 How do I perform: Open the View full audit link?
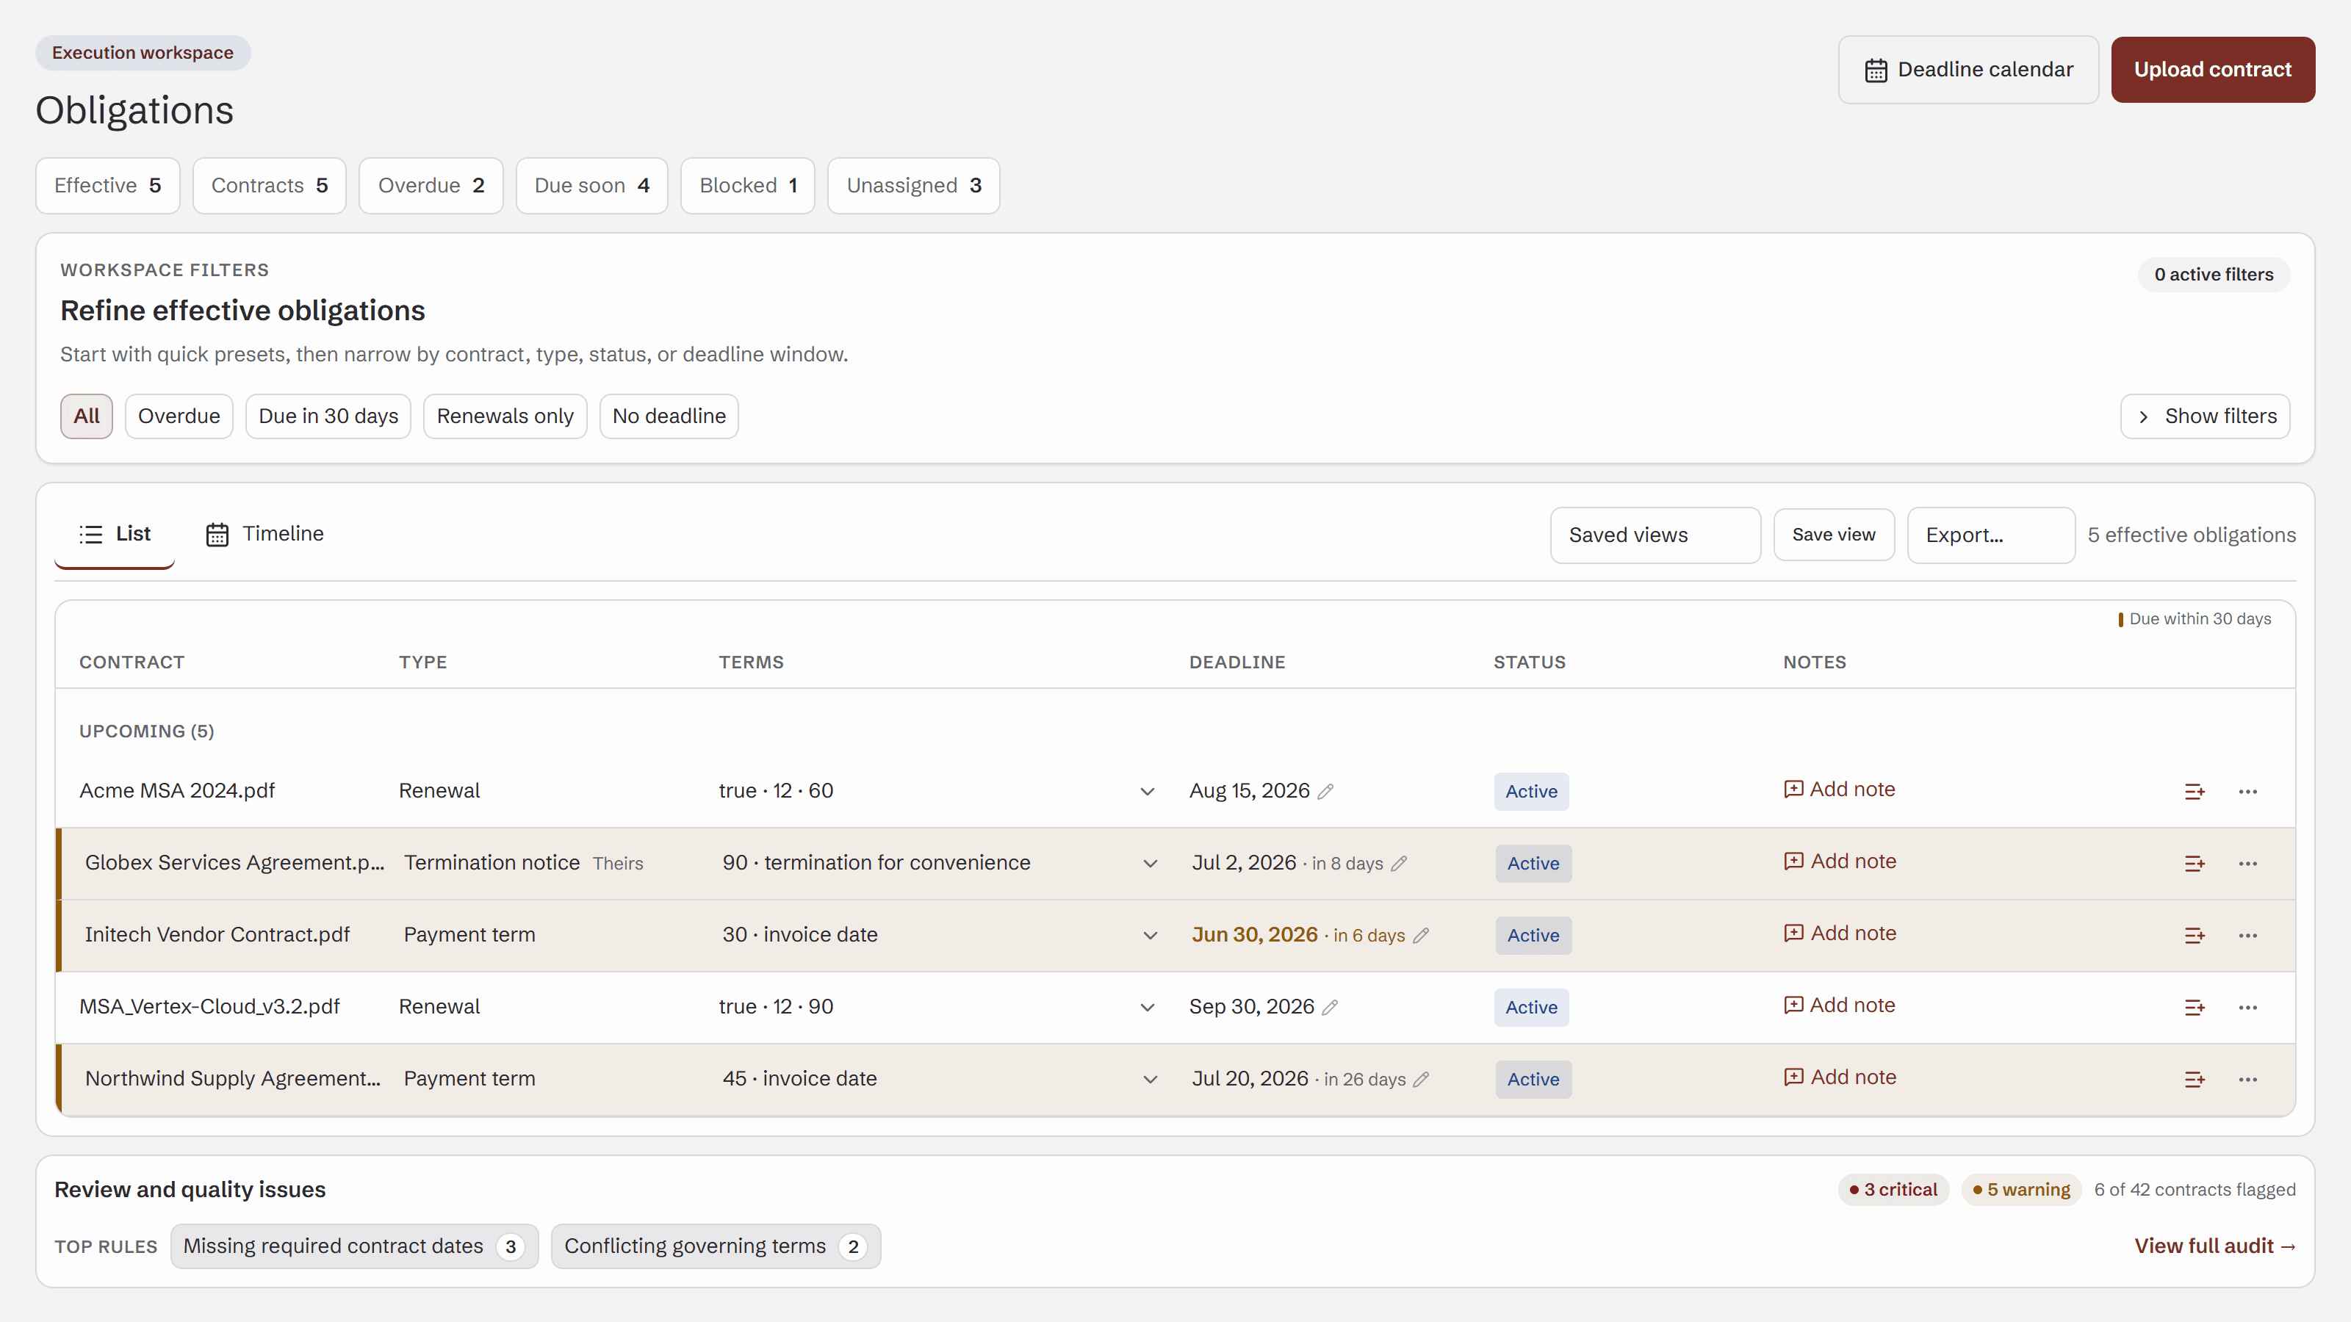(x=2215, y=1246)
